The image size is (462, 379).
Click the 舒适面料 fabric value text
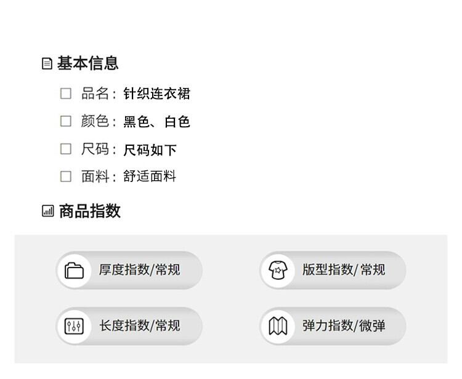coord(150,177)
